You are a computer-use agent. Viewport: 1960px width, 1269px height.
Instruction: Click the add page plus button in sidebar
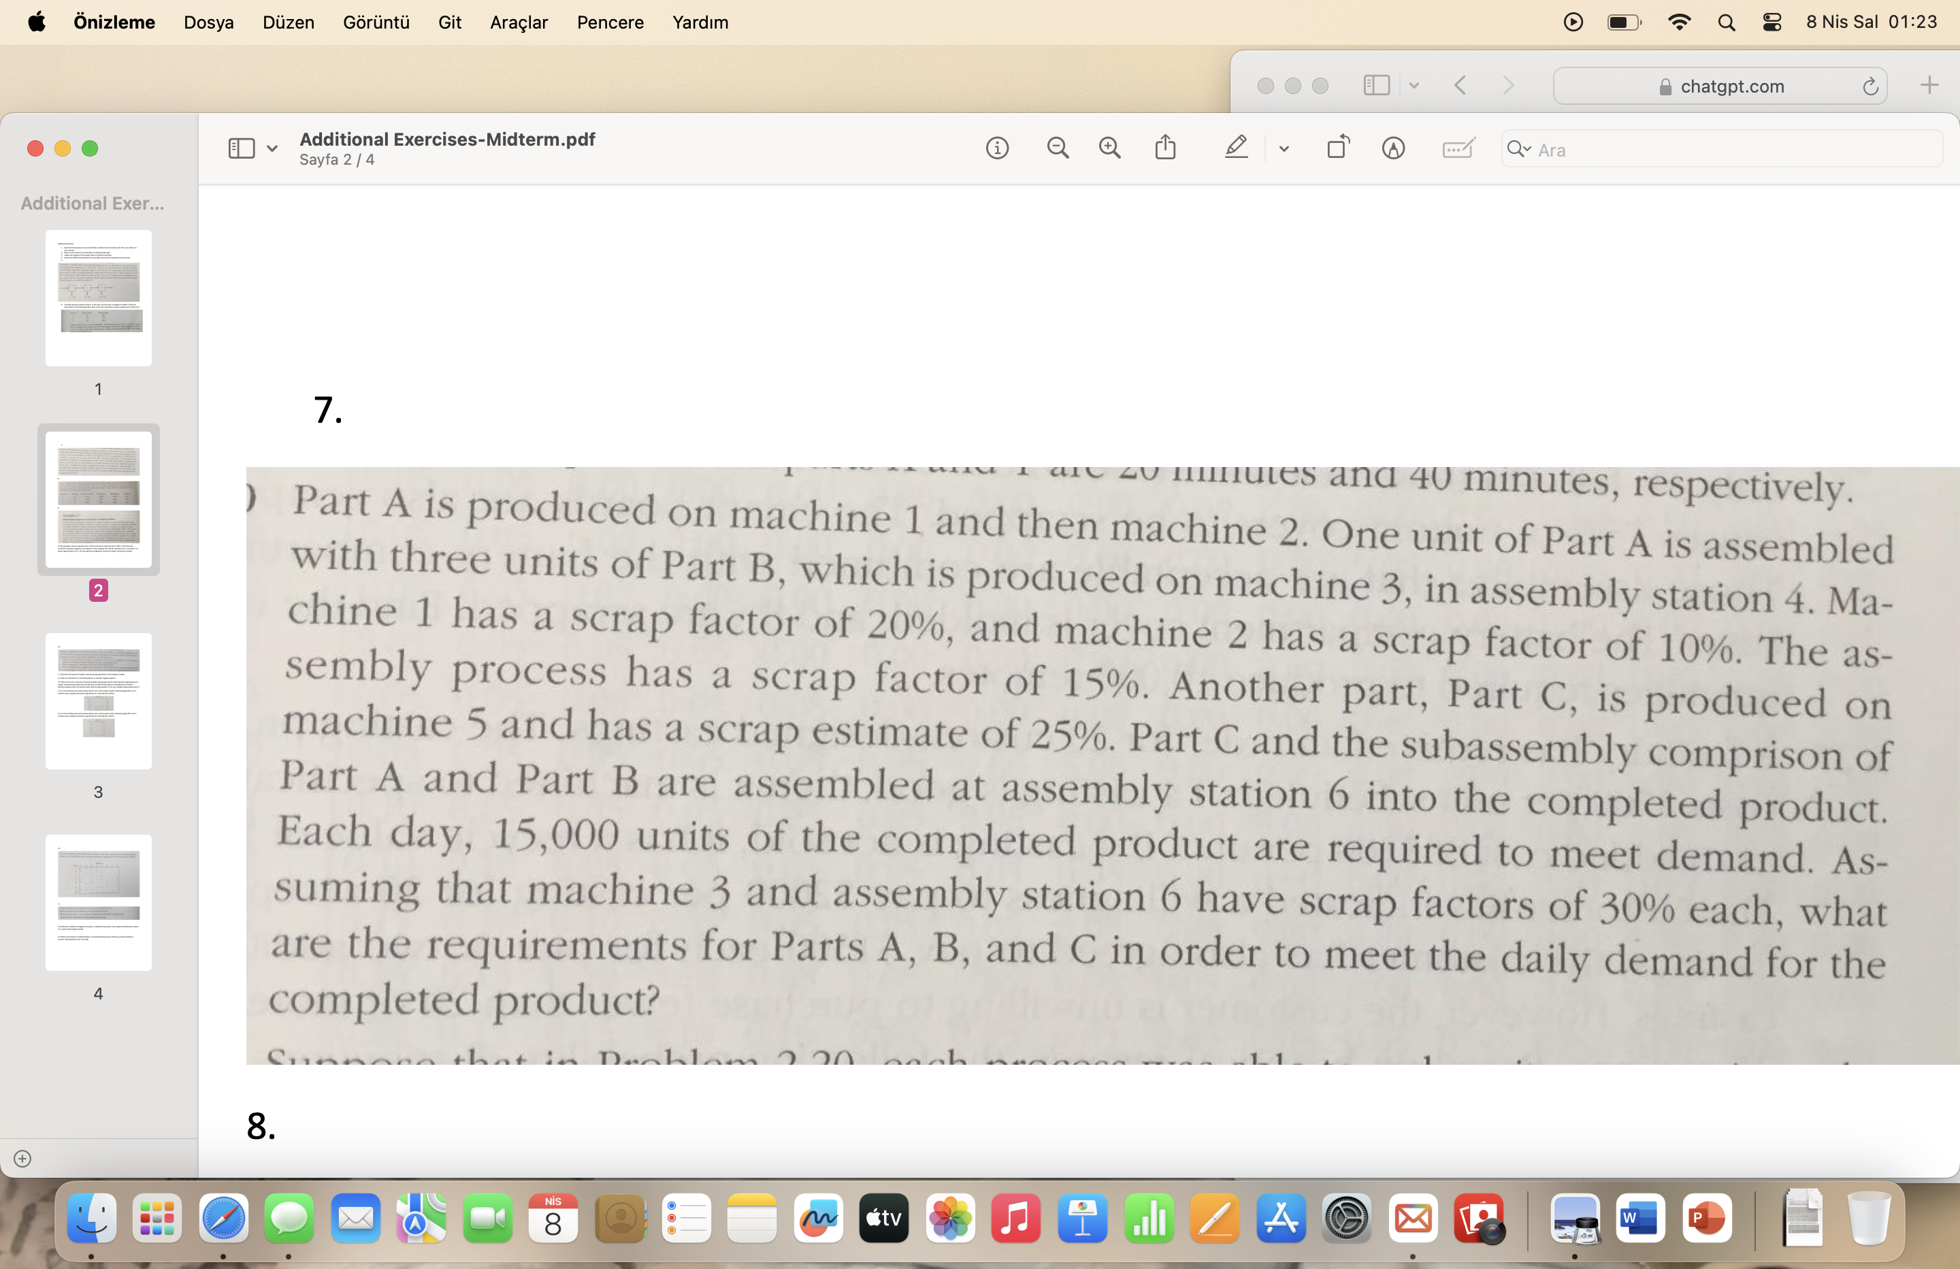point(22,1159)
